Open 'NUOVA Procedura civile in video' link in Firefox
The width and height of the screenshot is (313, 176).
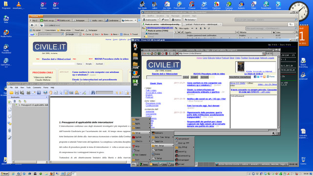(x=112, y=59)
